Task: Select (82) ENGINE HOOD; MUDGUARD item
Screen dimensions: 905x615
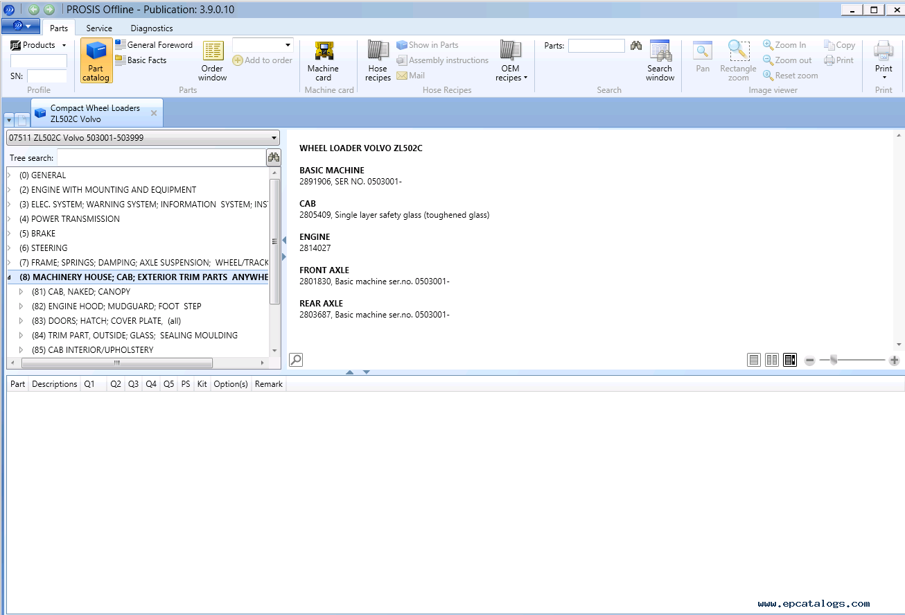Action: 116,306
